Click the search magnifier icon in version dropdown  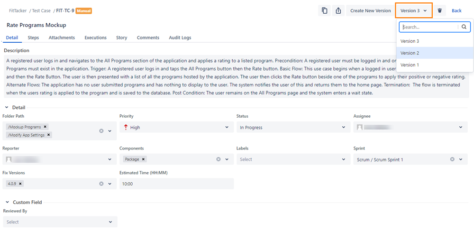click(464, 27)
